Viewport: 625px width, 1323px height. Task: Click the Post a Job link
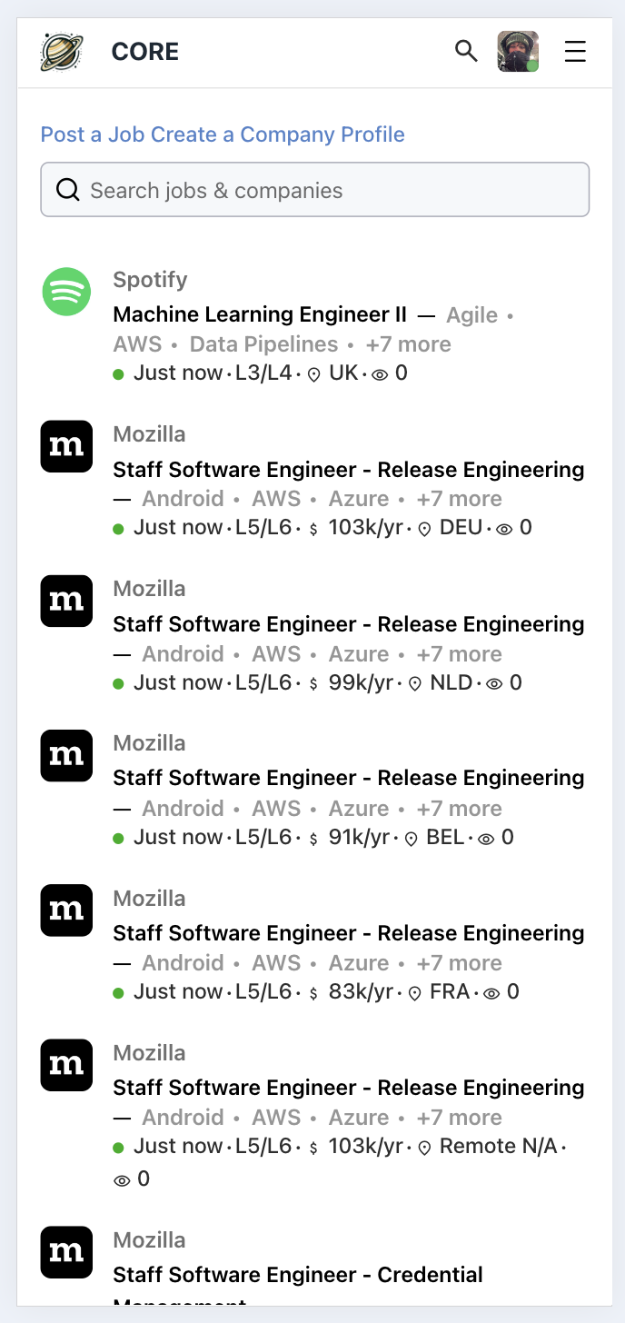tap(93, 134)
